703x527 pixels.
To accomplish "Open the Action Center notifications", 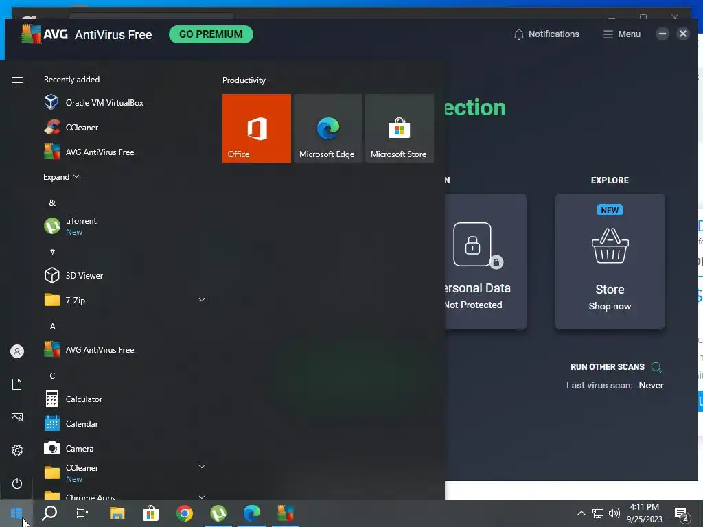I will pyautogui.click(x=682, y=514).
